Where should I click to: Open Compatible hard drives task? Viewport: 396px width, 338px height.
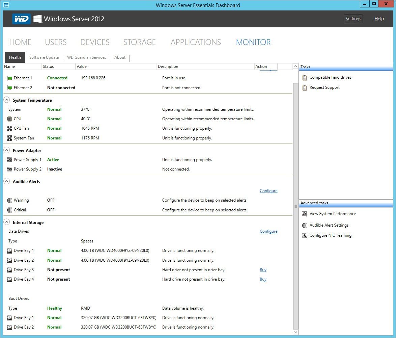pyautogui.click(x=330, y=77)
